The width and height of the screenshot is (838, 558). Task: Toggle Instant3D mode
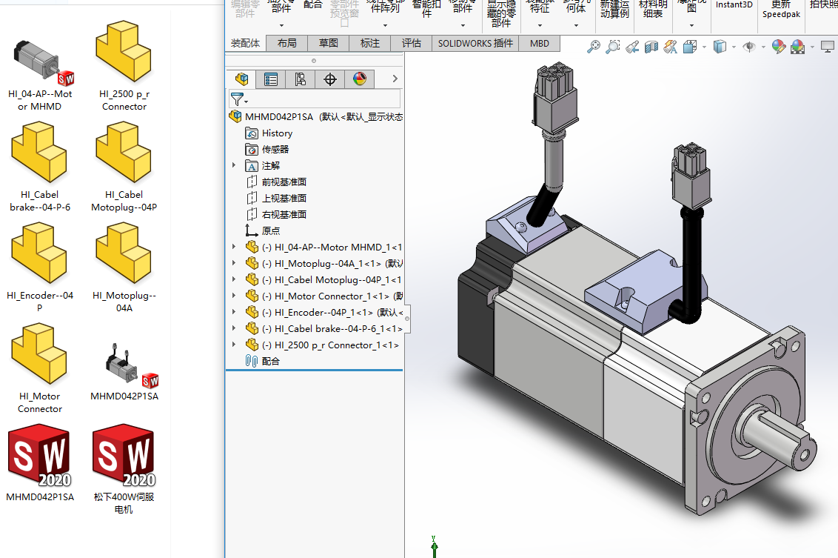(x=734, y=6)
